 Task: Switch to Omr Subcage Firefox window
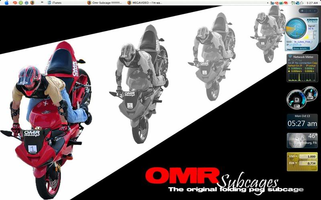[104, 2]
